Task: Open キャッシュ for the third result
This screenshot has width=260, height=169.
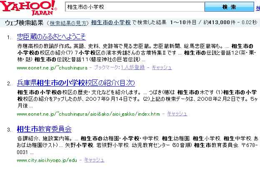Action: pyautogui.click(x=94, y=160)
